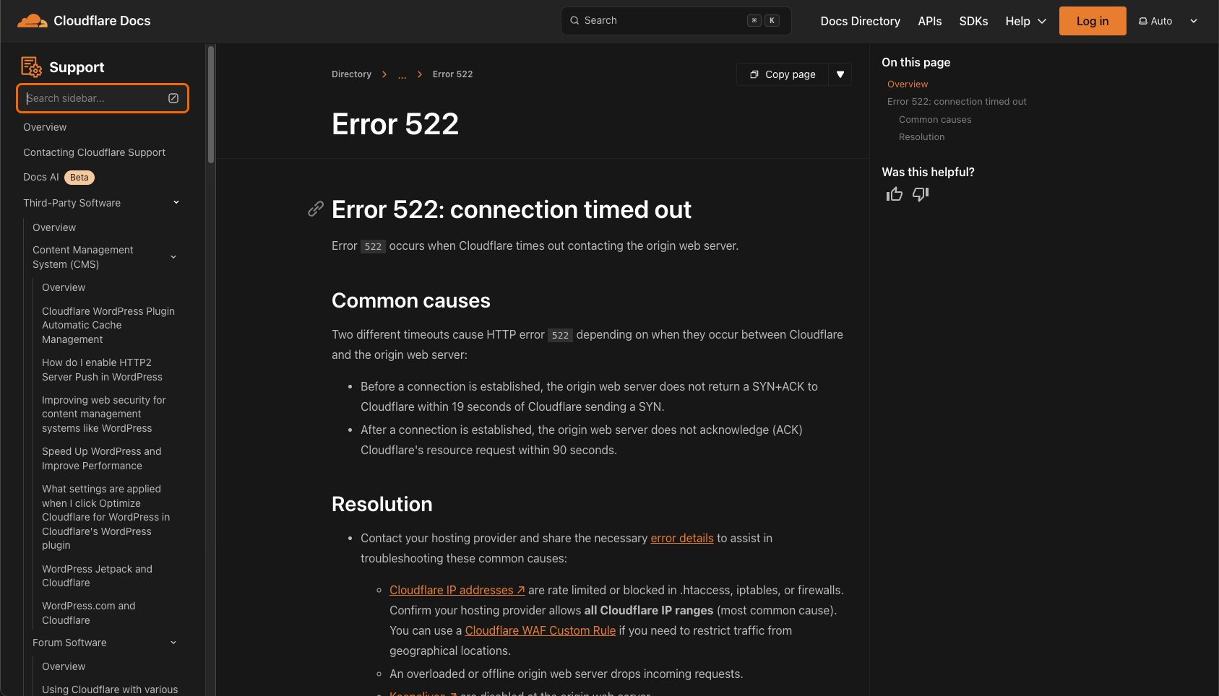The width and height of the screenshot is (1219, 696).
Task: Click the Support section icon
Action: (31, 67)
